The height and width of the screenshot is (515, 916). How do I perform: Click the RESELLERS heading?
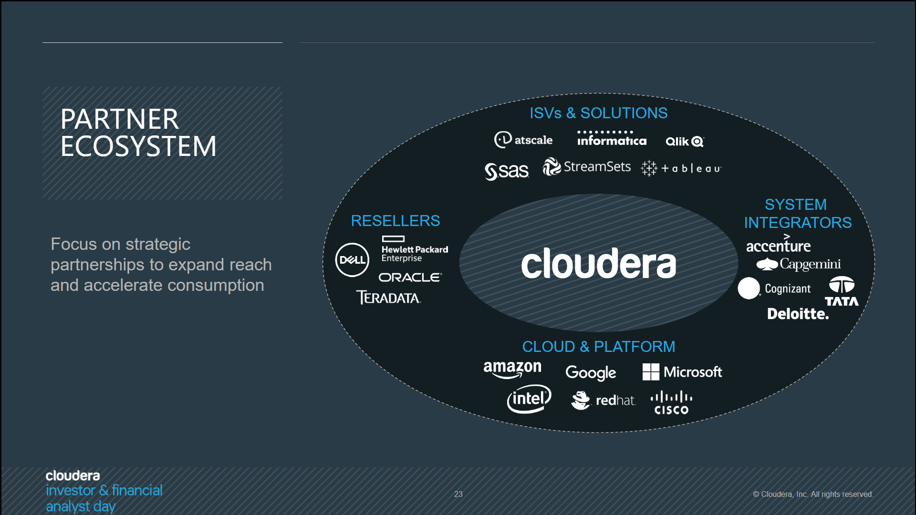(x=396, y=221)
